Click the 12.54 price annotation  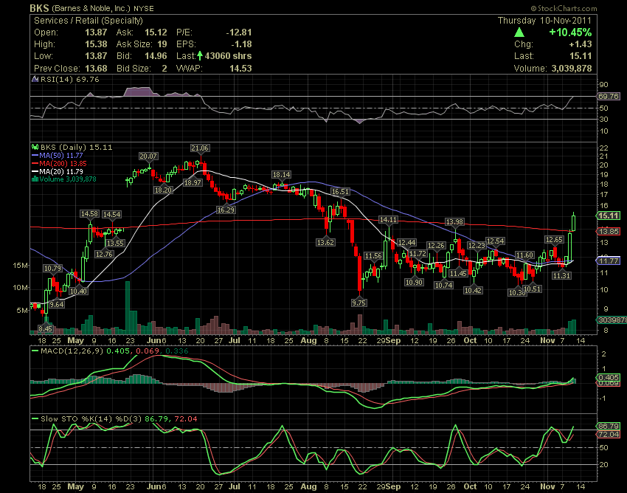[495, 241]
